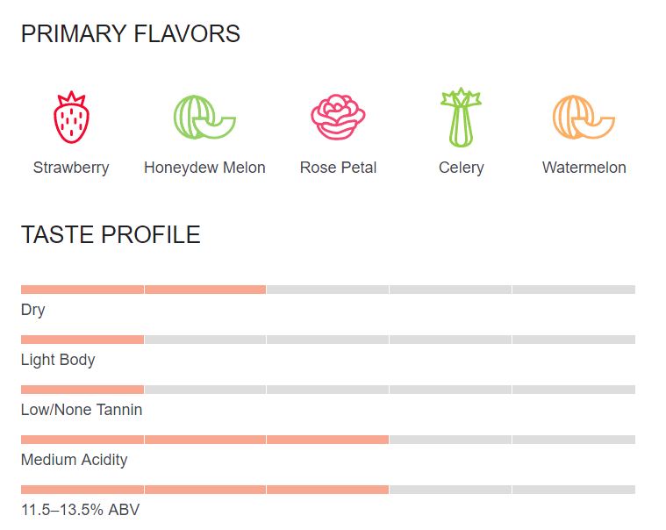This screenshot has width=666, height=530.
Task: Click the PRIMARY FLAVORS heading
Action: 131,34
